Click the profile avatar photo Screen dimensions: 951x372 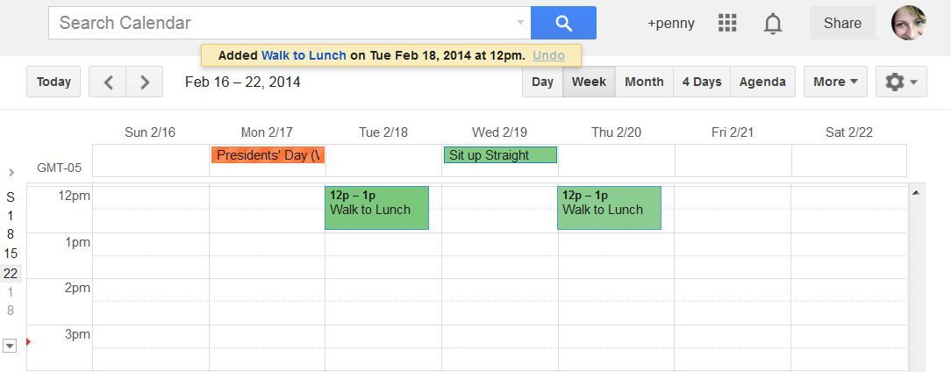click(x=908, y=23)
